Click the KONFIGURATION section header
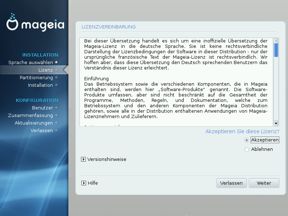This screenshot has height=216, width=288. [x=37, y=100]
